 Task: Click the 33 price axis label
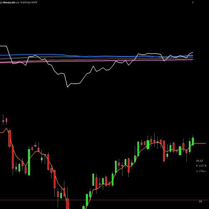pyautogui.click(x=200, y=201)
